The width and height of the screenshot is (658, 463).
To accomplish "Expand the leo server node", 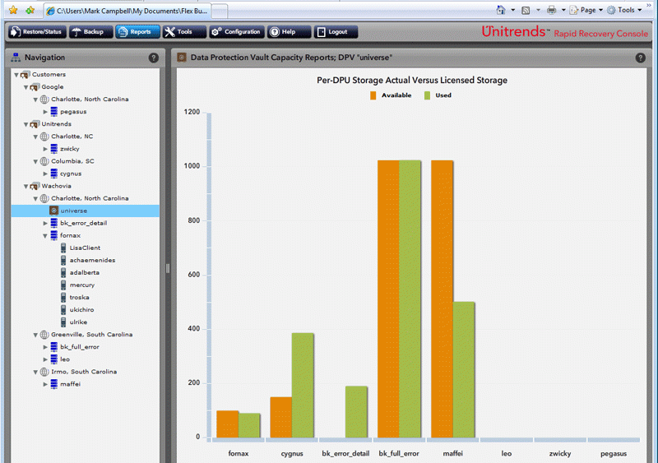I will (45, 359).
